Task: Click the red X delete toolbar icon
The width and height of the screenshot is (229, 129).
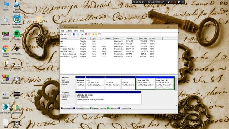Action: 86,34
